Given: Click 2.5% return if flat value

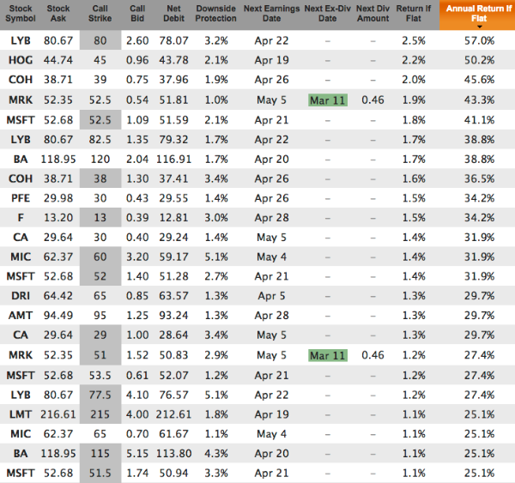Looking at the screenshot, I should pyautogui.click(x=414, y=40).
